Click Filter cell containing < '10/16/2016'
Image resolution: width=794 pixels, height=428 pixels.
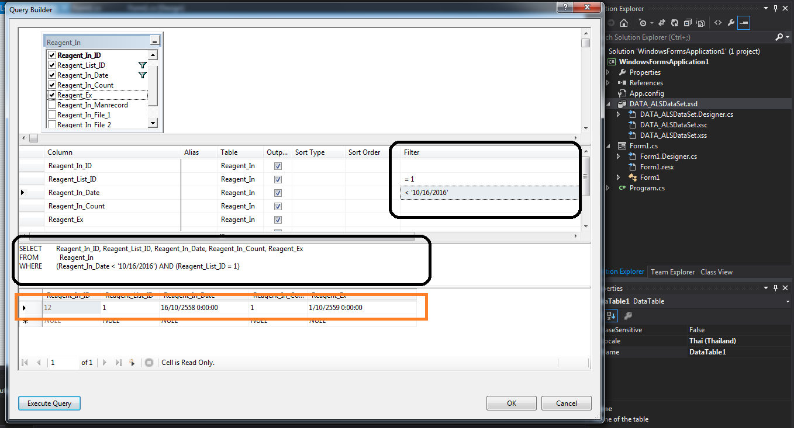489,193
